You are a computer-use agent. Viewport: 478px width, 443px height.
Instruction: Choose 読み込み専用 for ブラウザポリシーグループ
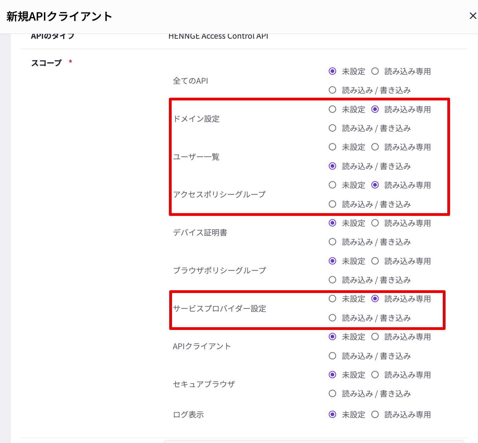[375, 261]
